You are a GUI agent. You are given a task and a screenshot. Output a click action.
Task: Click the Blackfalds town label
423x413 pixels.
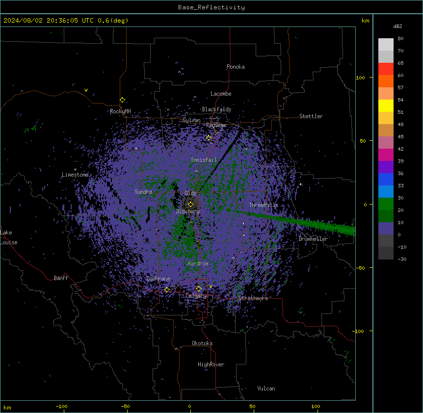point(216,109)
